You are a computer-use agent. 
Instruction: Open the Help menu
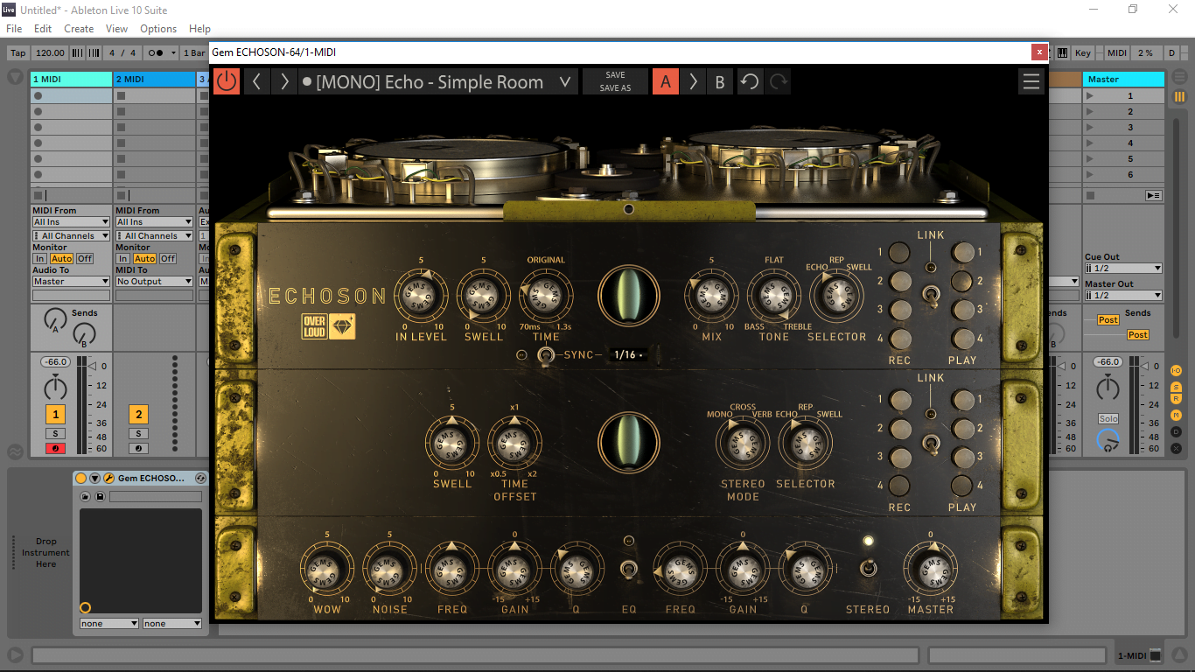point(199,29)
